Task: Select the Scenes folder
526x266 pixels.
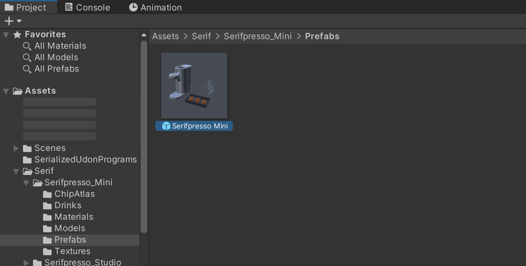Action: 50,148
